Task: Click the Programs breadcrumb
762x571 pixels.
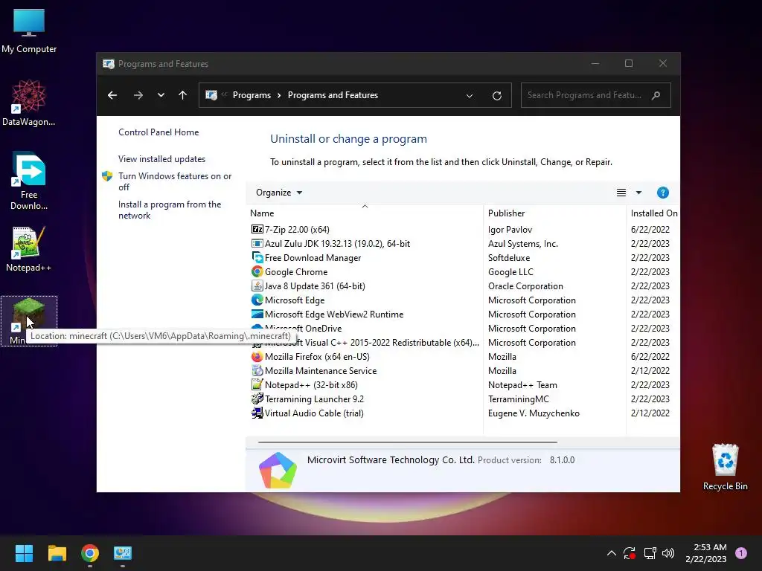Action: click(x=252, y=95)
